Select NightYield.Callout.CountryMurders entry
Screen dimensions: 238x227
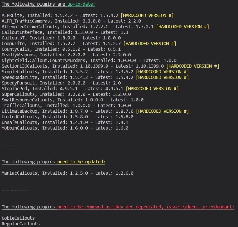89,60
